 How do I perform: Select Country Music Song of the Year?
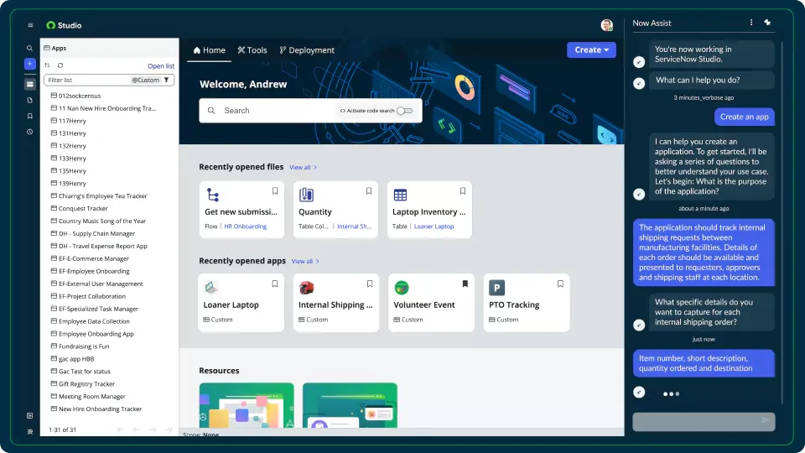click(x=102, y=221)
